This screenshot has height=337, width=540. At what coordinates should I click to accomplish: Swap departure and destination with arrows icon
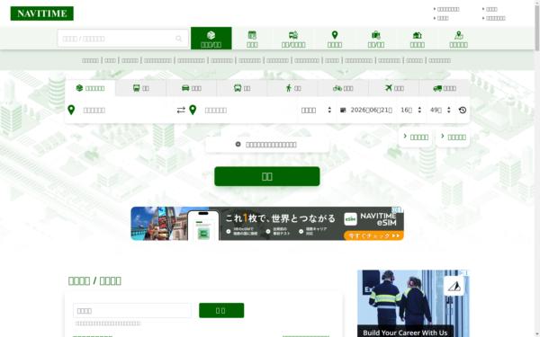tap(181, 110)
